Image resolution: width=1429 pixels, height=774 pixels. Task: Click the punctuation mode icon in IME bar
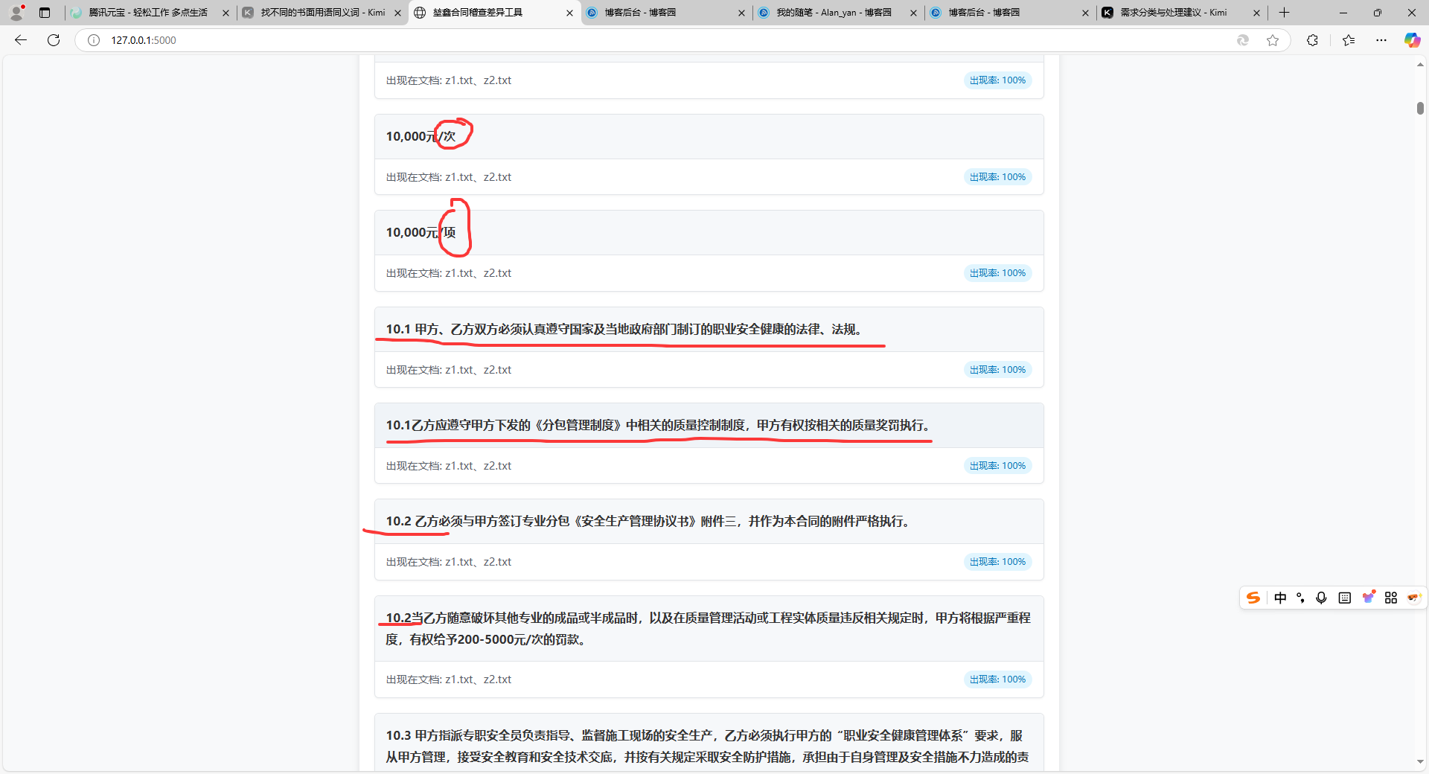coord(1300,598)
